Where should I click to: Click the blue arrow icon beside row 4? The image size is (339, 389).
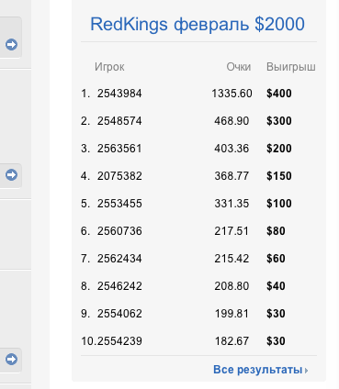click(x=11, y=174)
